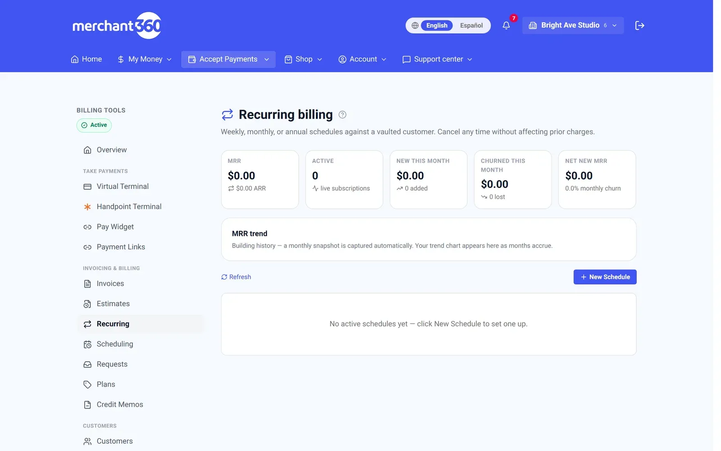Click the Plans tag icon

(87, 385)
